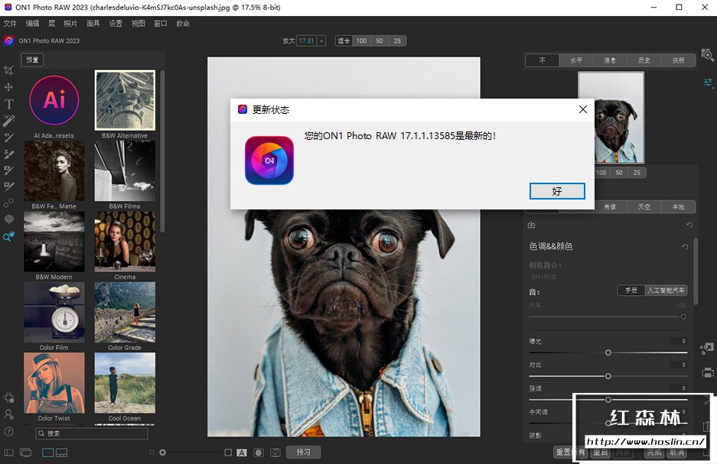The width and height of the screenshot is (717, 464).
Task: Open the 面具 menu
Action: [x=93, y=23]
